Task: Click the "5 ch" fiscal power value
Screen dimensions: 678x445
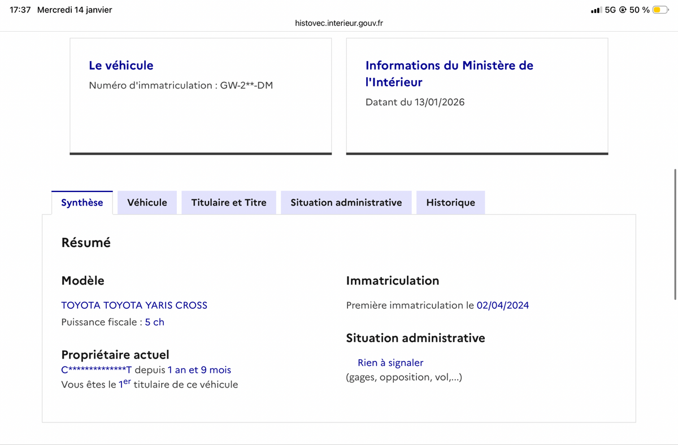Action: click(154, 322)
